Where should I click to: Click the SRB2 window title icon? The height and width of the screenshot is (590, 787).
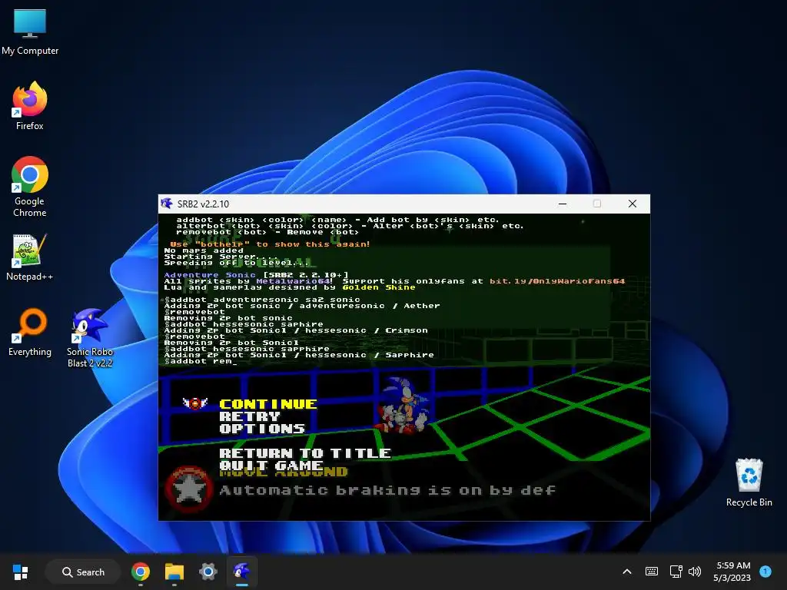coord(167,204)
